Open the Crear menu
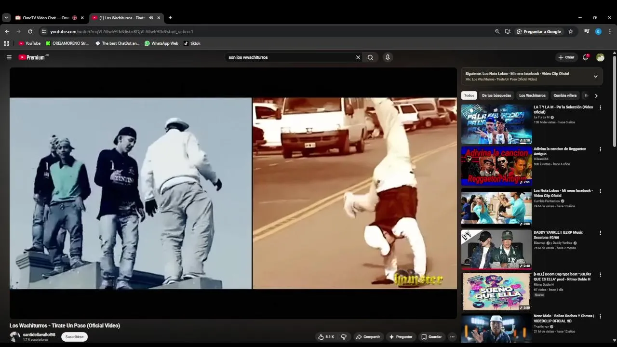The width and height of the screenshot is (617, 347). tap(566, 57)
